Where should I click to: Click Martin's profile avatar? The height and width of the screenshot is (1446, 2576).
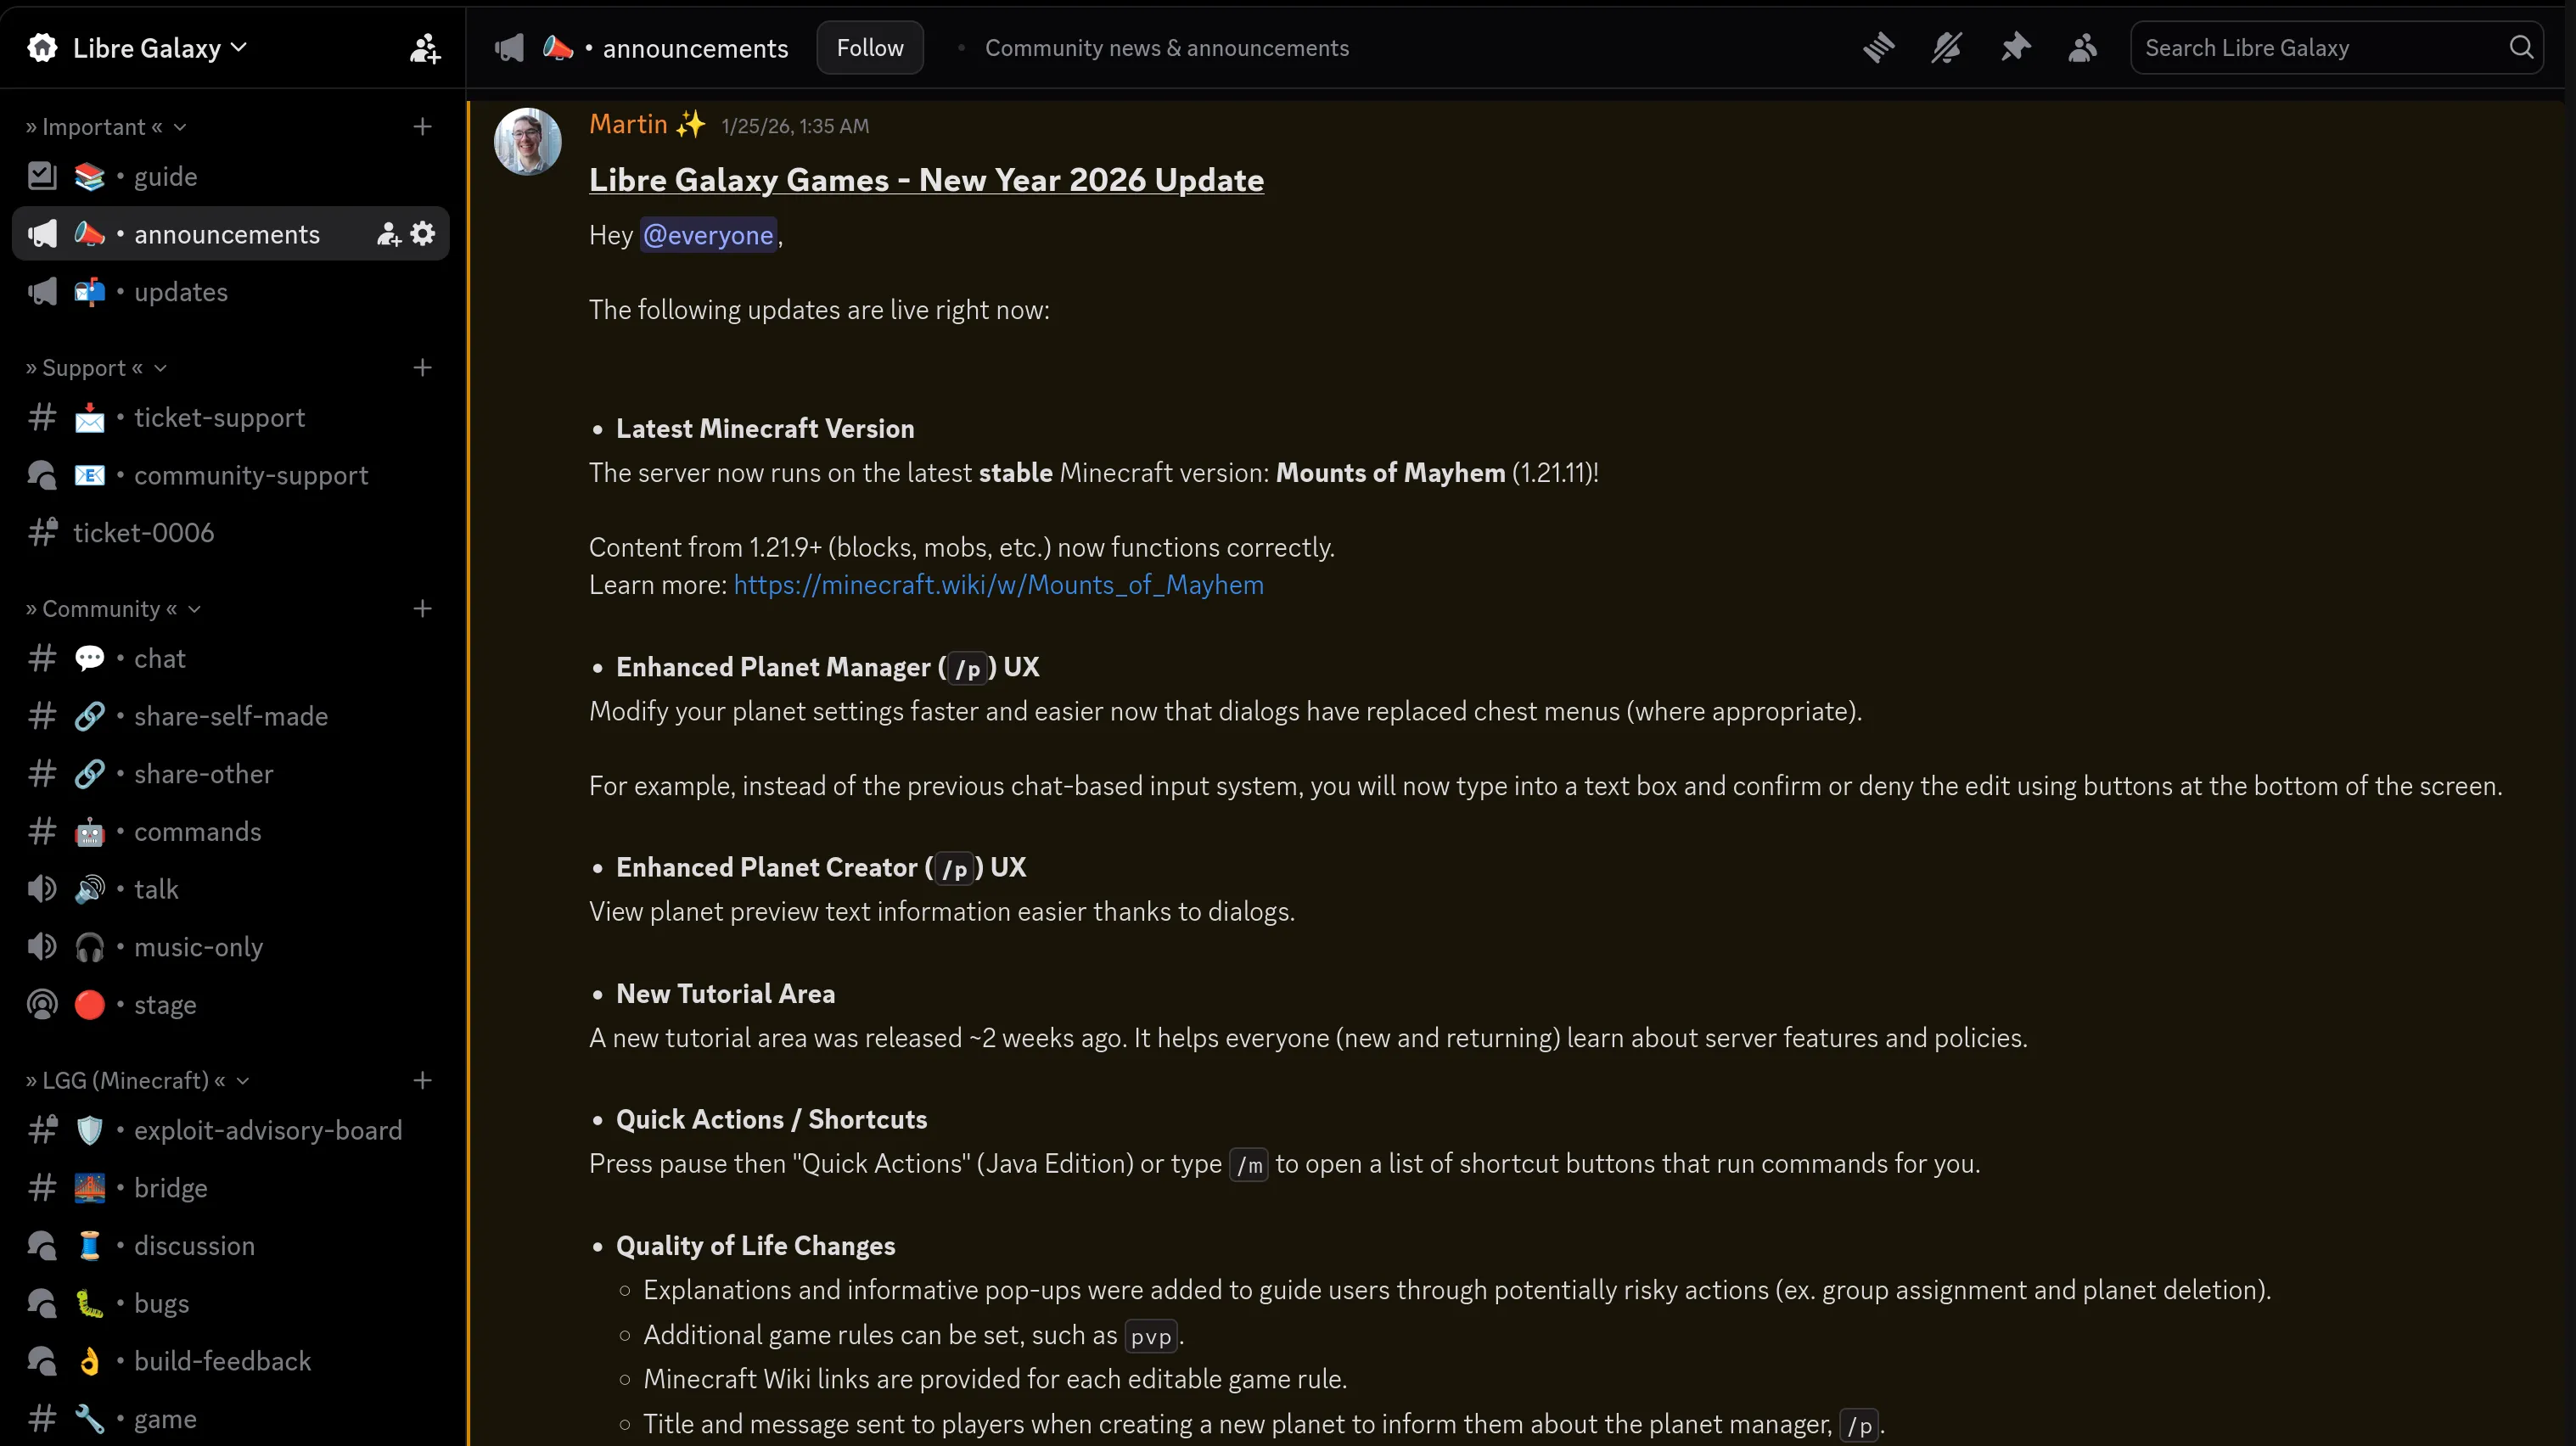(x=527, y=141)
